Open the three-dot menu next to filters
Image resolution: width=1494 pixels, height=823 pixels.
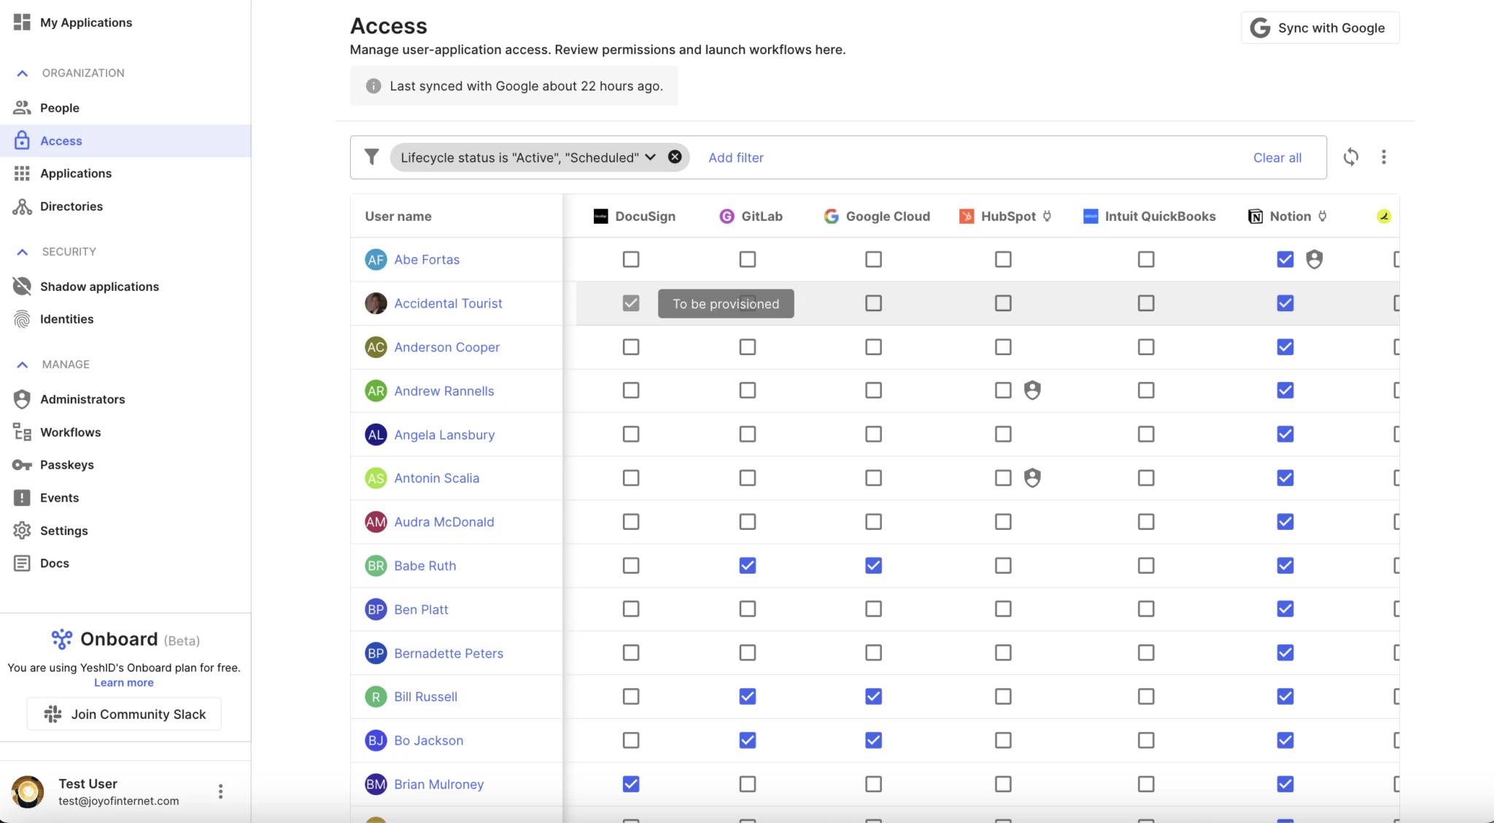[x=1383, y=157]
